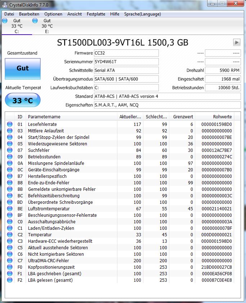Click the status icon beside Temperatur row
The width and height of the screenshot is (246, 303).
[x=9, y=235]
